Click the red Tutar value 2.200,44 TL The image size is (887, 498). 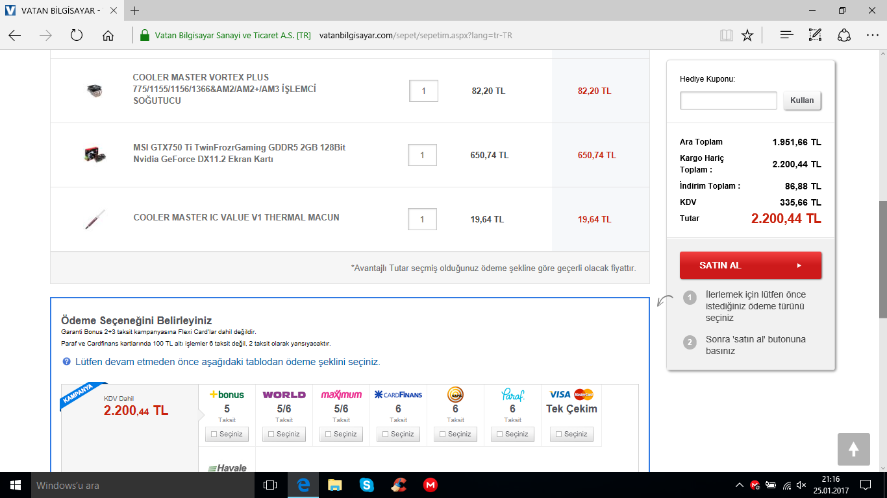786,219
